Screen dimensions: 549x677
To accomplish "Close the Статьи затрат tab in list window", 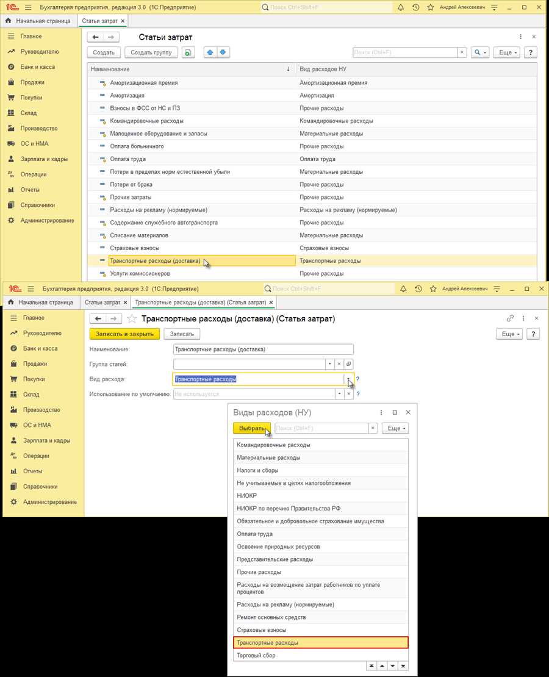I will [x=123, y=21].
